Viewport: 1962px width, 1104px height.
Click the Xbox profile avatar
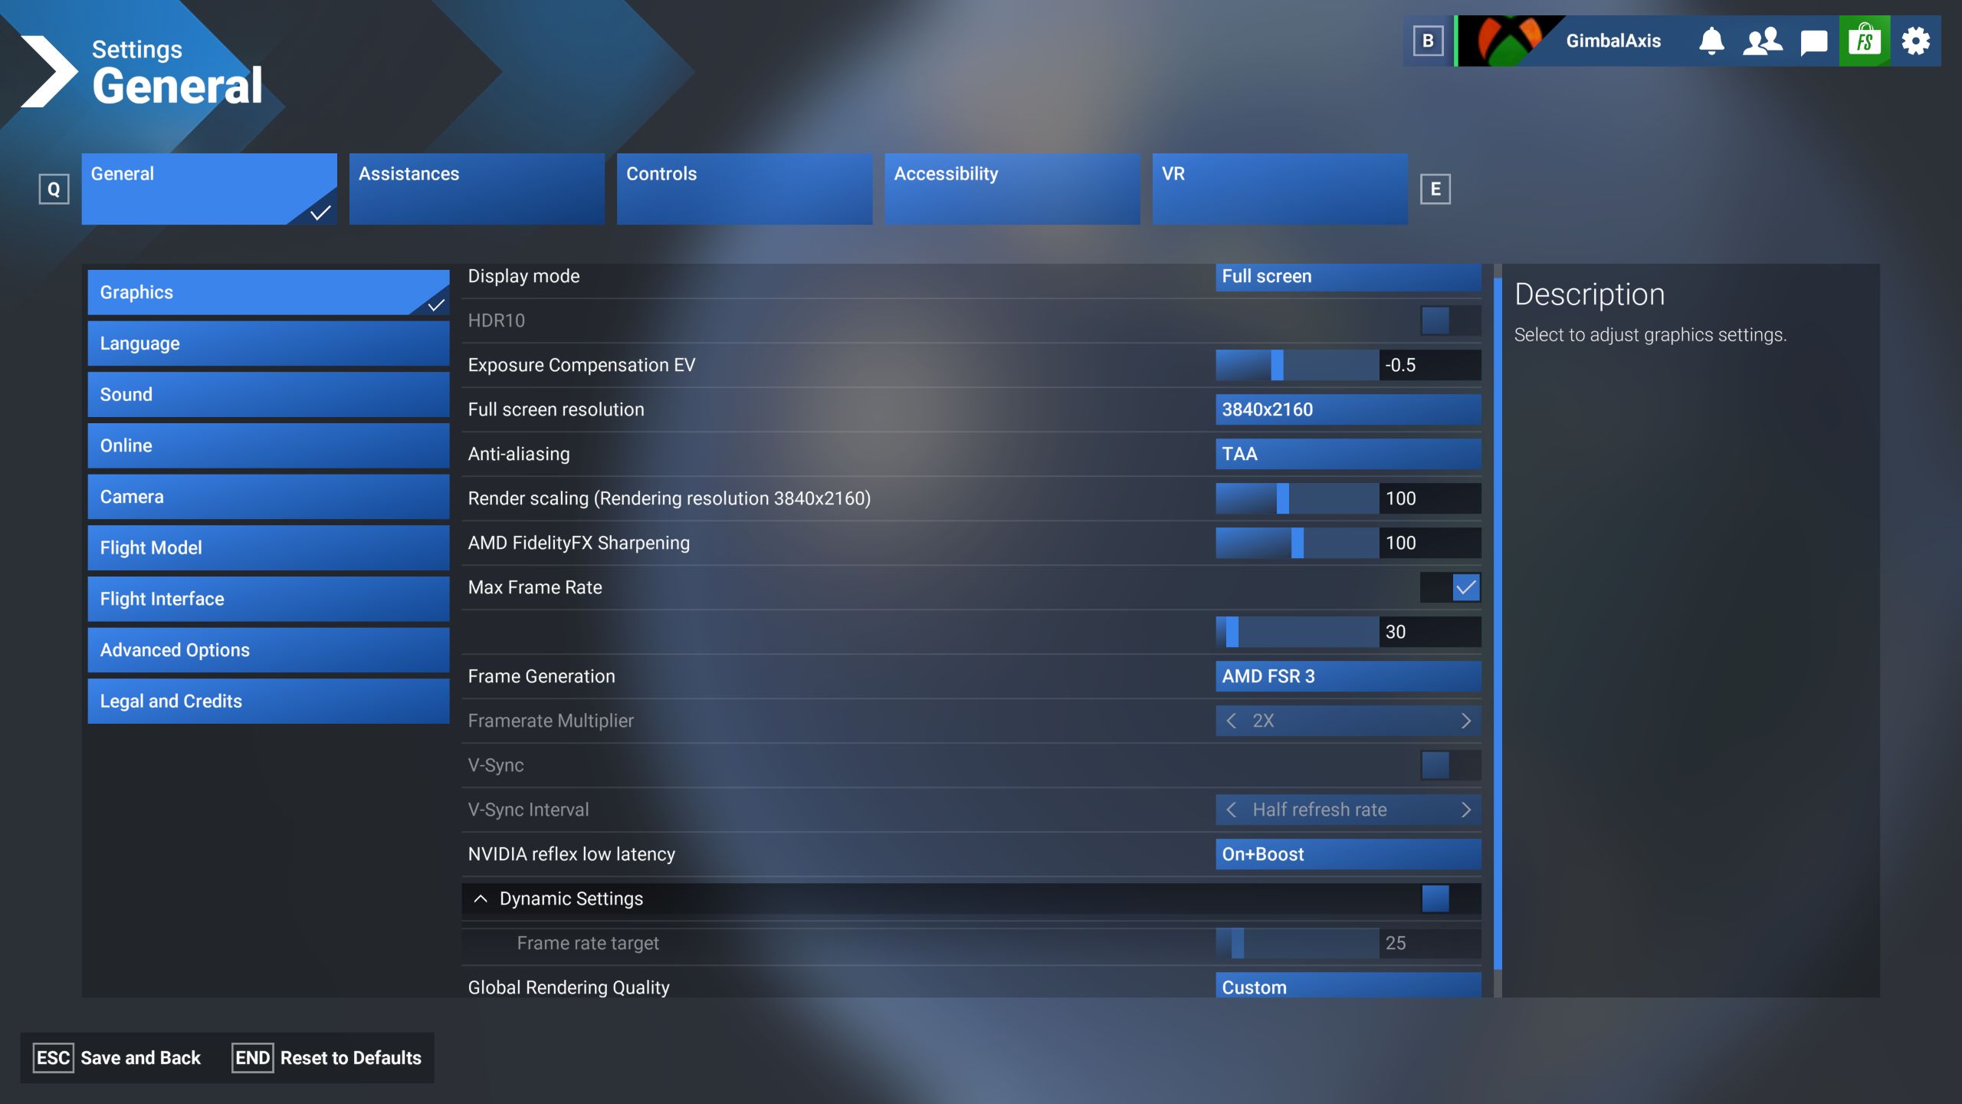pyautogui.click(x=1508, y=41)
